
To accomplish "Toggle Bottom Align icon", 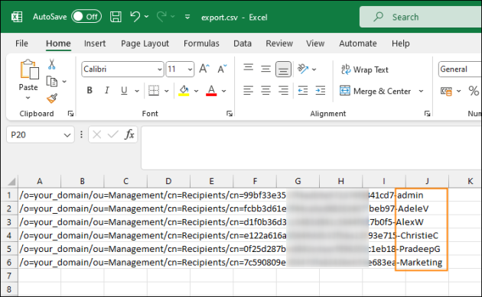I will tap(283, 69).
